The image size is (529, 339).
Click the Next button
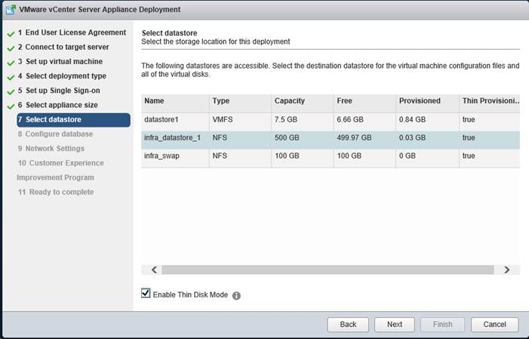(395, 325)
